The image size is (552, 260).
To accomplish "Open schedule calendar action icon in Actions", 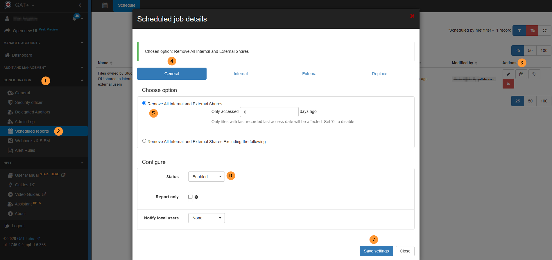I will click(x=521, y=74).
